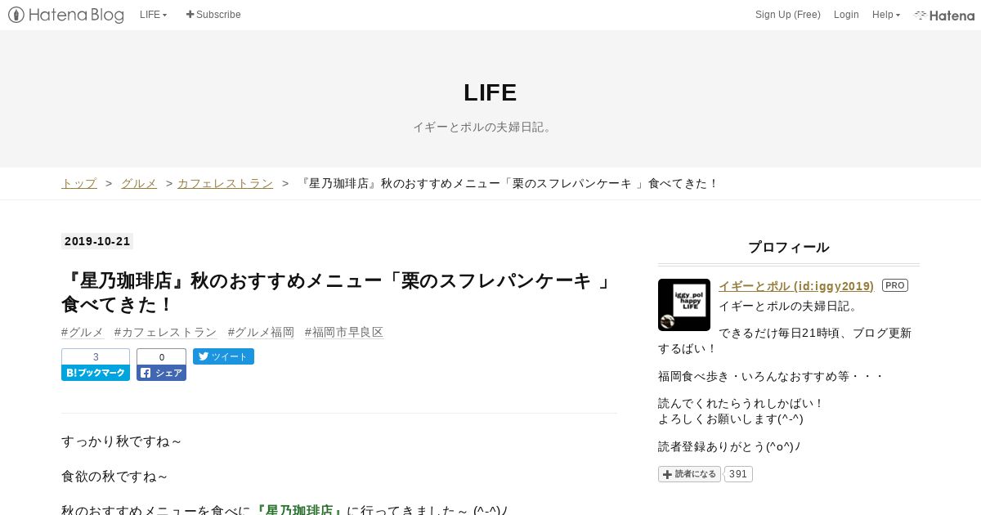981x515 pixels.
Task: Open the iggy_pol profile avatar
Action: click(684, 305)
